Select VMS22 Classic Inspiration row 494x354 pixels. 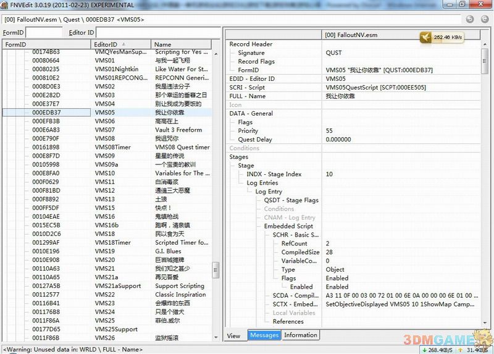(107, 295)
